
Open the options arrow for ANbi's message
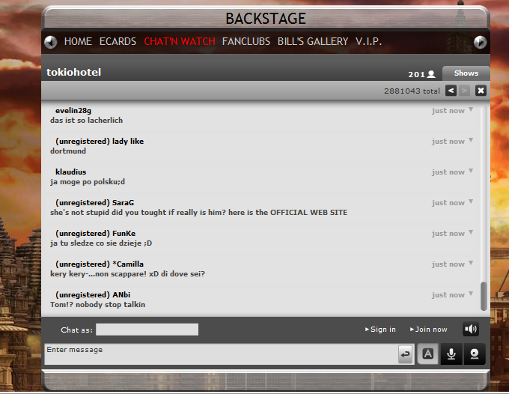point(471,294)
